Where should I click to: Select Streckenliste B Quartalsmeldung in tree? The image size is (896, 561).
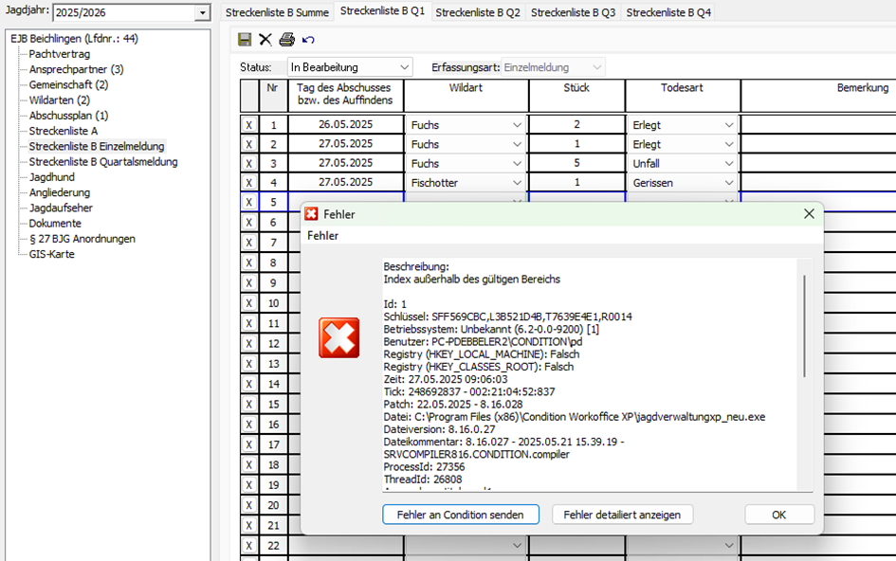[103, 162]
